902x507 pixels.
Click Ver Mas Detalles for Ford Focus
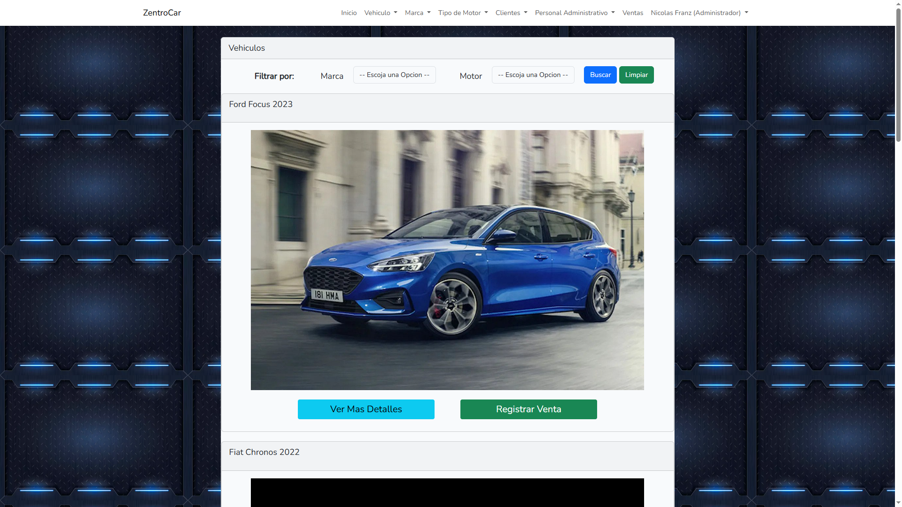tap(366, 409)
